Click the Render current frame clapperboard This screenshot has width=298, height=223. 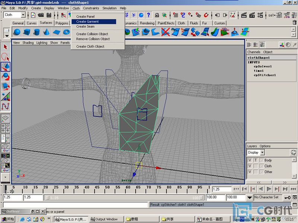[x=244, y=15]
